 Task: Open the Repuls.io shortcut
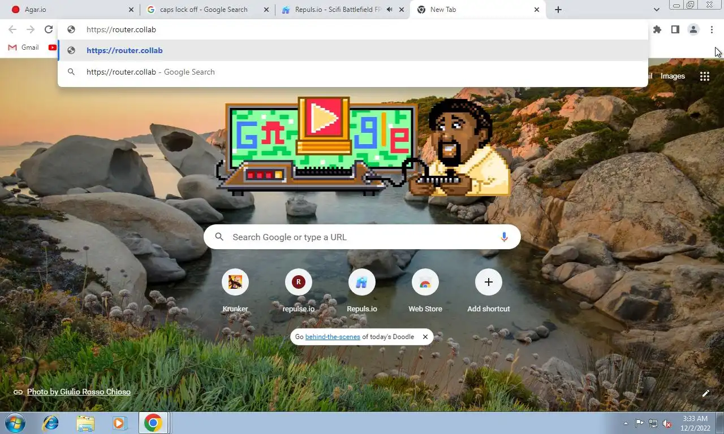[362, 291]
